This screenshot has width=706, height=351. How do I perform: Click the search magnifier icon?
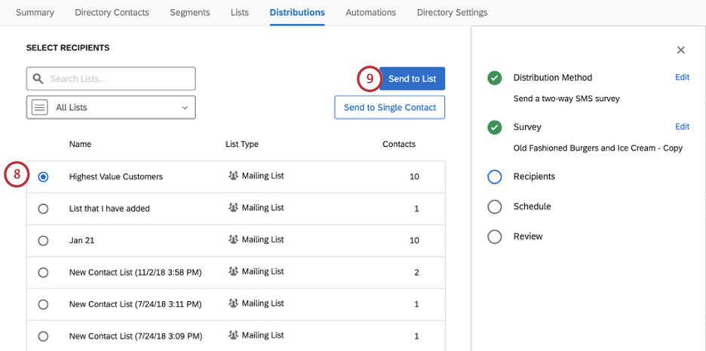(x=38, y=78)
